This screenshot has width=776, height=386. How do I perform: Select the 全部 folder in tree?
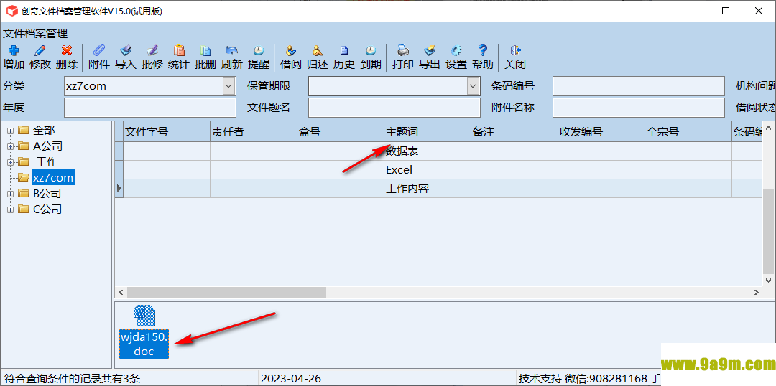coord(44,131)
